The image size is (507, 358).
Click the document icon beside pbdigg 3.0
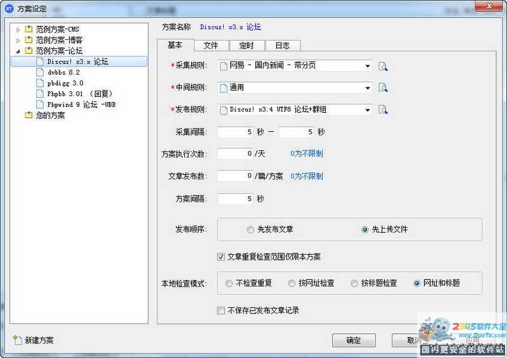click(x=40, y=83)
